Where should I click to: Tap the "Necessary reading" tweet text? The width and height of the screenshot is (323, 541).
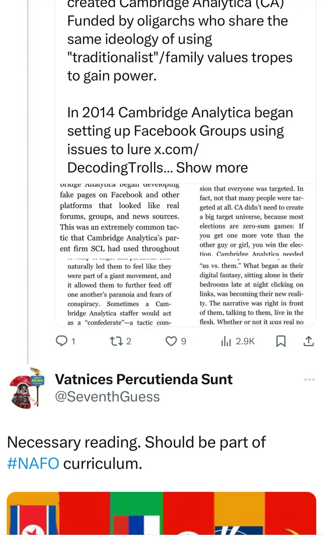136,443
